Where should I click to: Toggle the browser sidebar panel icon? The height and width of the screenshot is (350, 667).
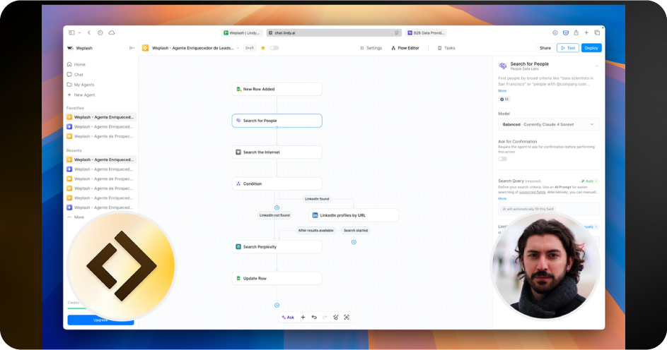pyautogui.click(x=71, y=32)
